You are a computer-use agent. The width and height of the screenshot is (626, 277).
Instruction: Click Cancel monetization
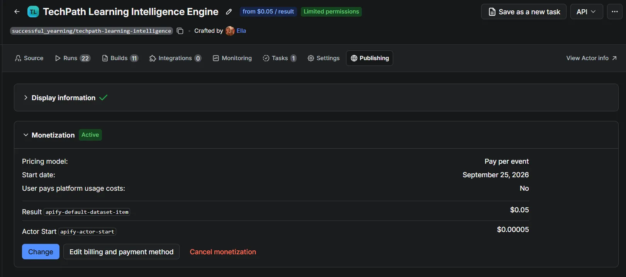click(223, 252)
